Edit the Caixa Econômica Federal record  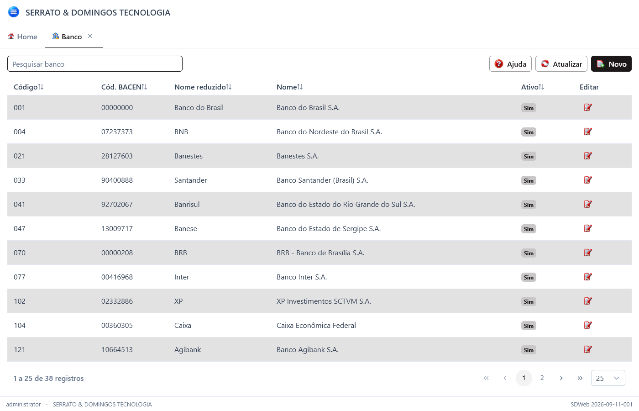[x=588, y=325]
